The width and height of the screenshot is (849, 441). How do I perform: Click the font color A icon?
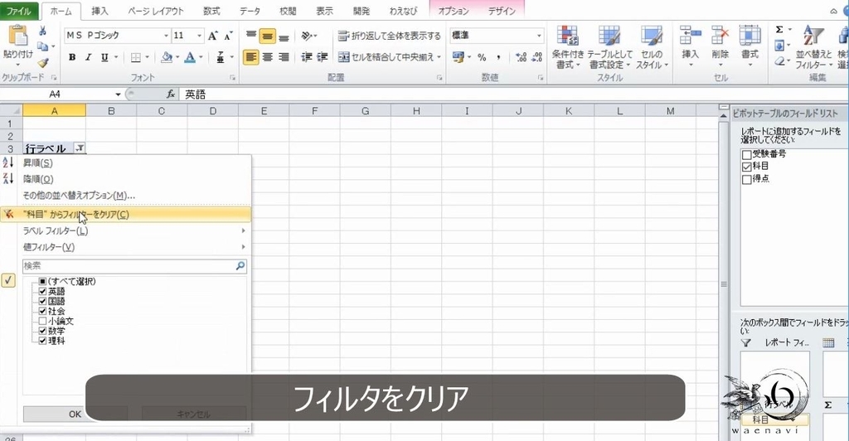coord(190,57)
